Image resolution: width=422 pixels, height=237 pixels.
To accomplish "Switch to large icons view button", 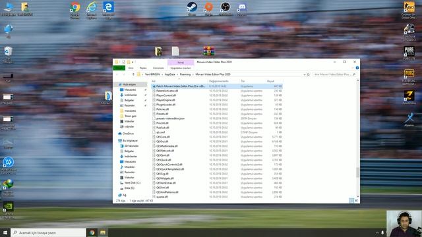I will click(x=357, y=201).
